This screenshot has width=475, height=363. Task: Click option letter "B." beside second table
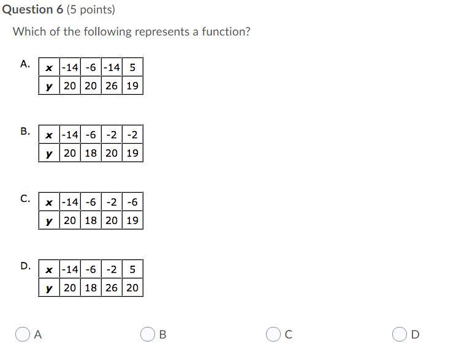25,131
